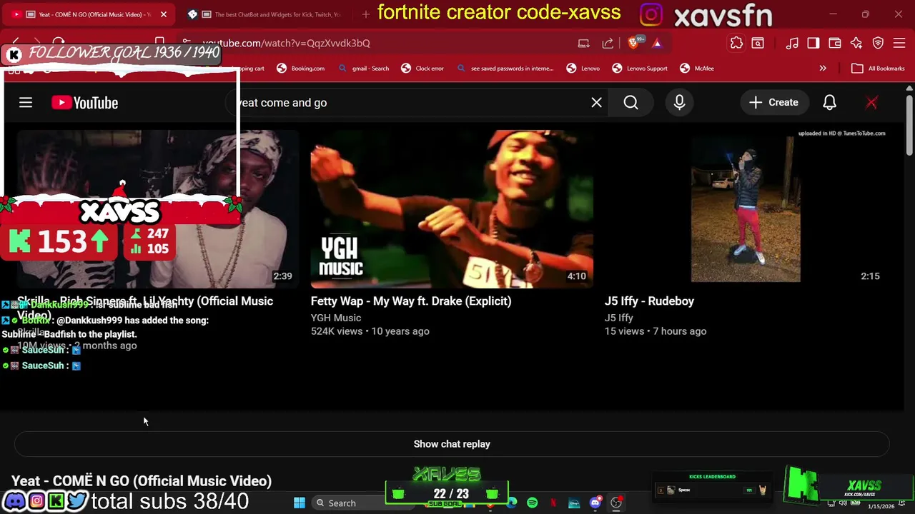Open the Clock error bookmark
915x514 pixels.
422,69
